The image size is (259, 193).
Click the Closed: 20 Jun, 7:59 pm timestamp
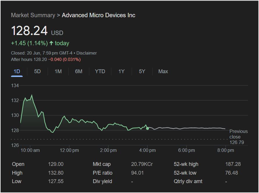[42, 53]
